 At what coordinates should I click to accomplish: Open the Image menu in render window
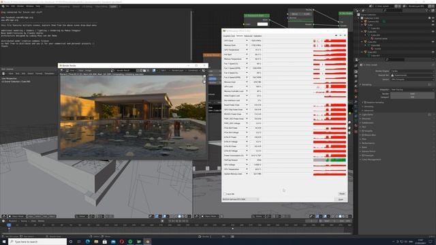88,71
